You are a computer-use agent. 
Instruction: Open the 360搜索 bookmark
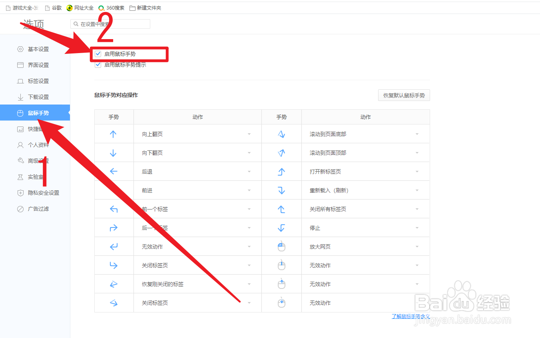[111, 8]
